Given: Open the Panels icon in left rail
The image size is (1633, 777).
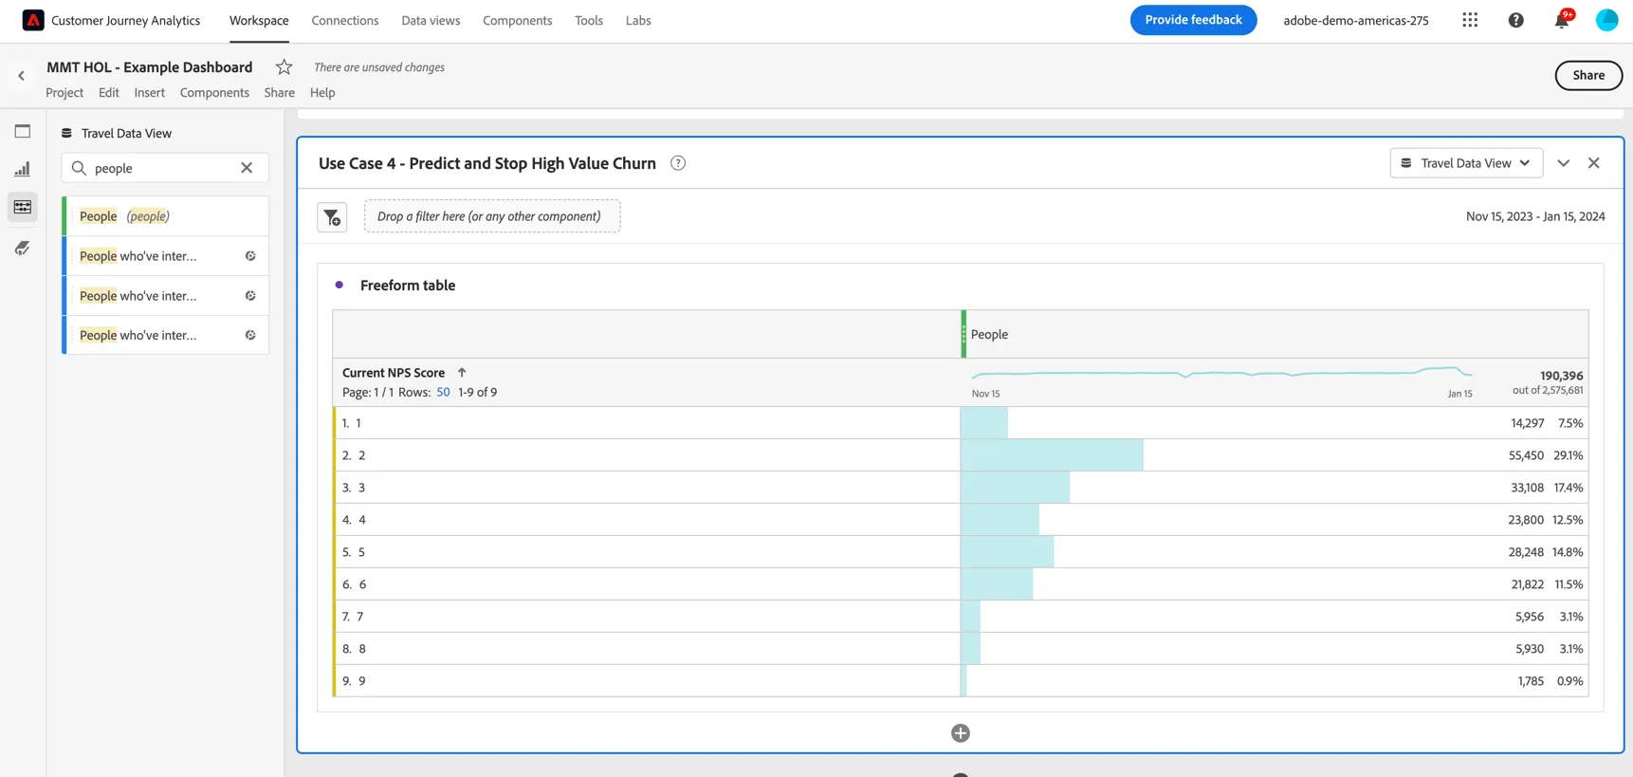Looking at the screenshot, I should pos(23,132).
